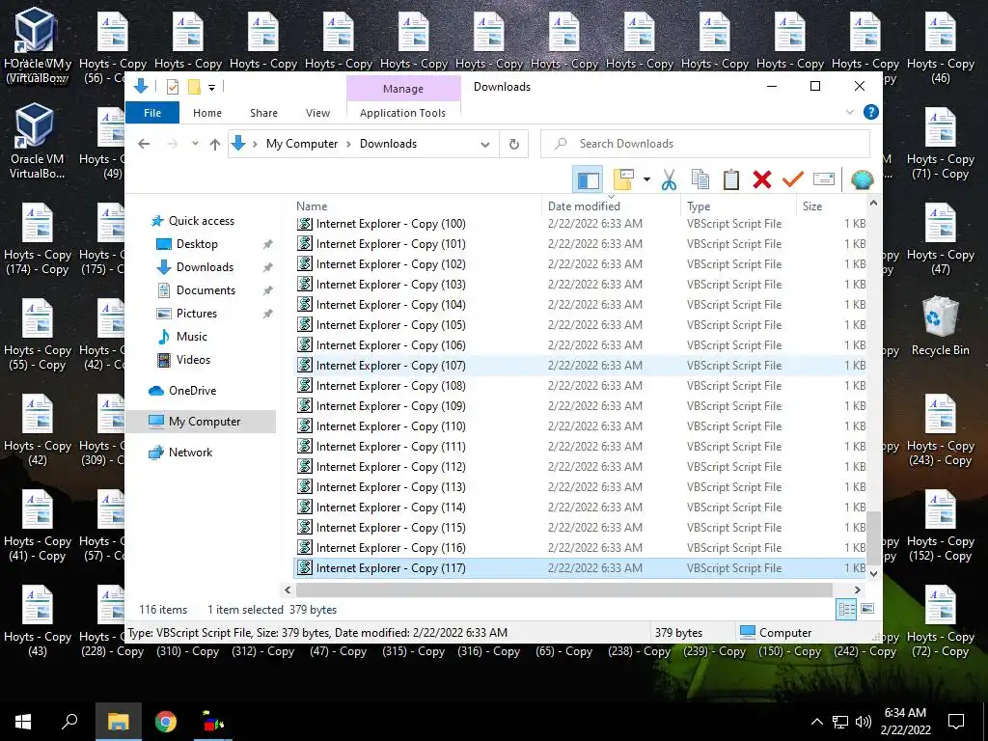Switch to Details view in status bar
988x741 pixels.
(x=846, y=610)
